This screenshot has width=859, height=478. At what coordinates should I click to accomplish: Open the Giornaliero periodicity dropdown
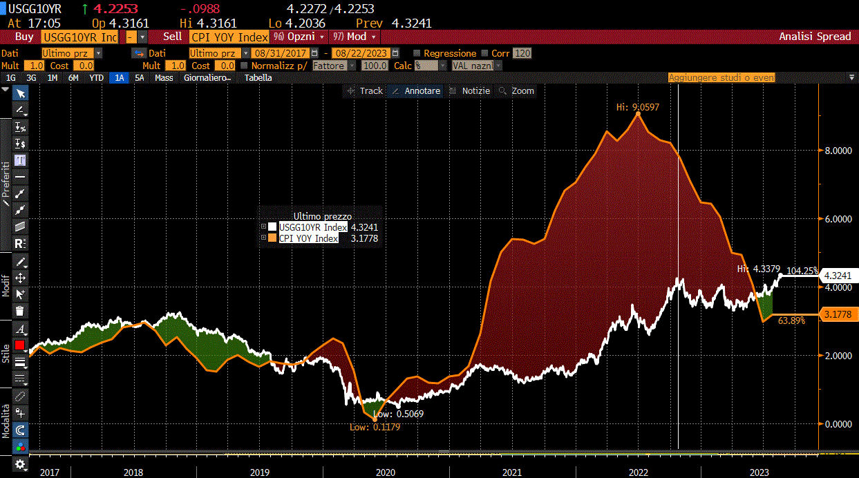(207, 78)
